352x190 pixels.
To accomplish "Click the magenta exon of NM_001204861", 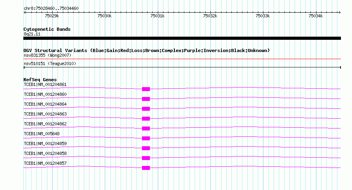I will 146,89.
